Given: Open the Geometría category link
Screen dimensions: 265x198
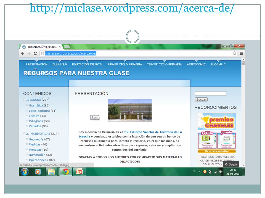Looking at the screenshot, I should click(x=36, y=139).
